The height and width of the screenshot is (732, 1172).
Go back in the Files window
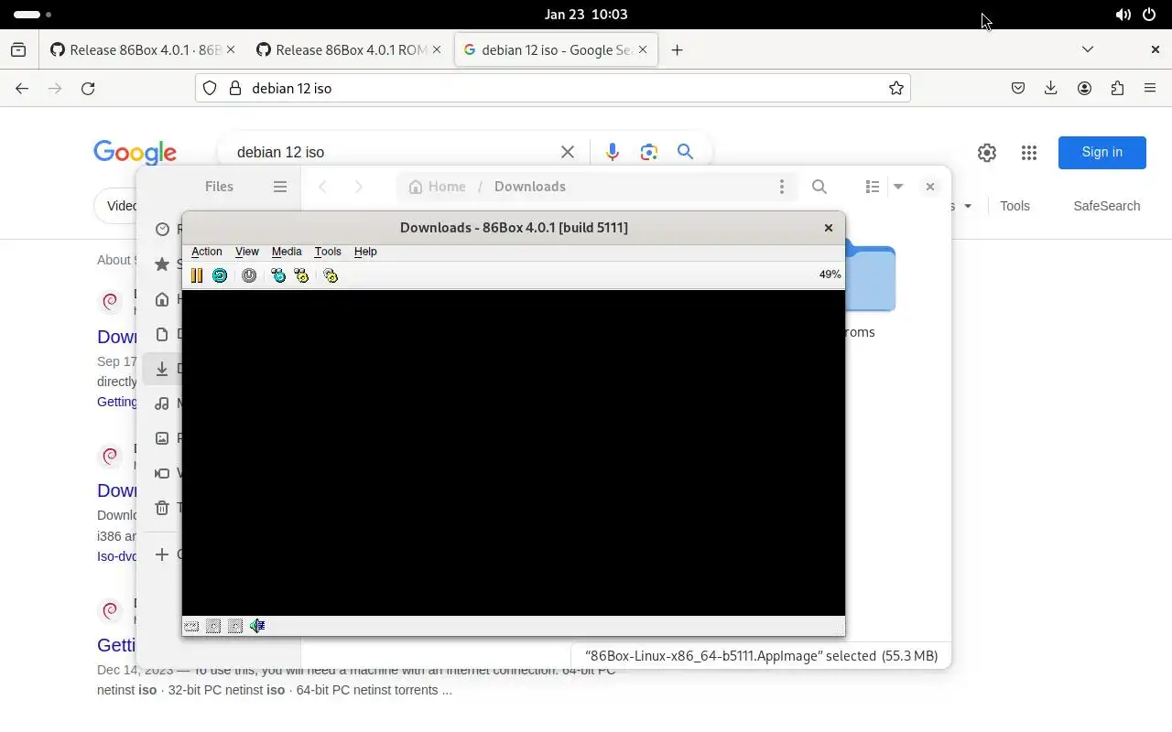click(322, 187)
